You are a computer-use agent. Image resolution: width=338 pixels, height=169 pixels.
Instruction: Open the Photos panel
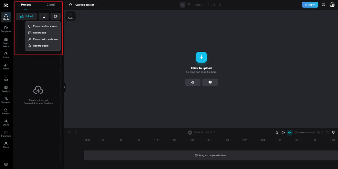[6, 55]
